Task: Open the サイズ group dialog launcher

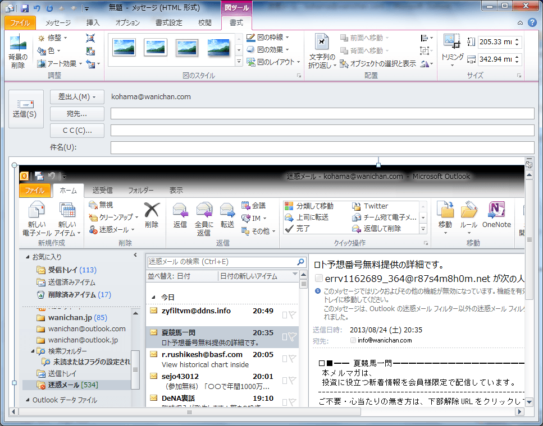Action: [x=519, y=75]
